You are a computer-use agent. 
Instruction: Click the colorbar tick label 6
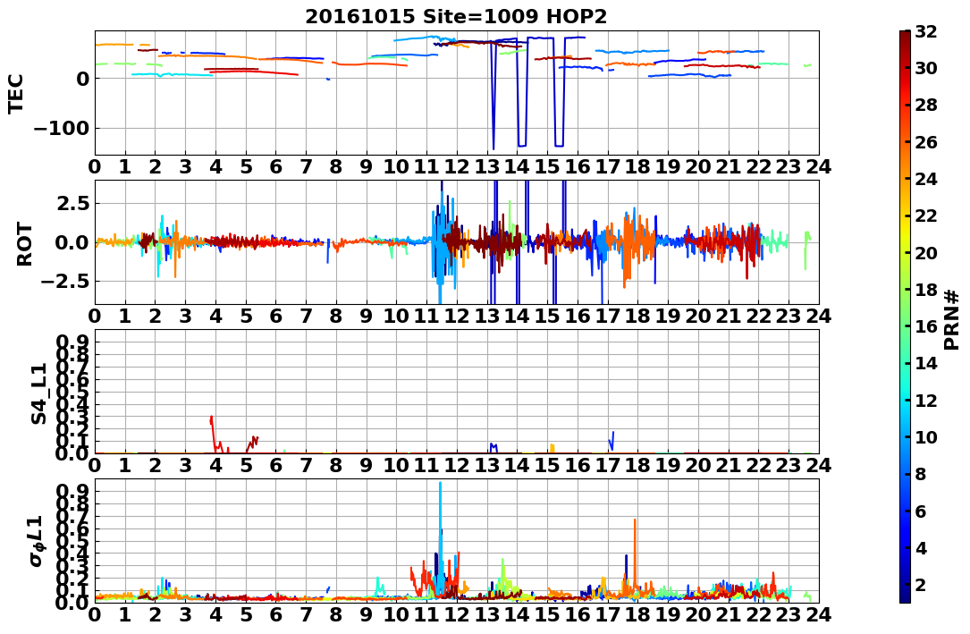coord(920,511)
